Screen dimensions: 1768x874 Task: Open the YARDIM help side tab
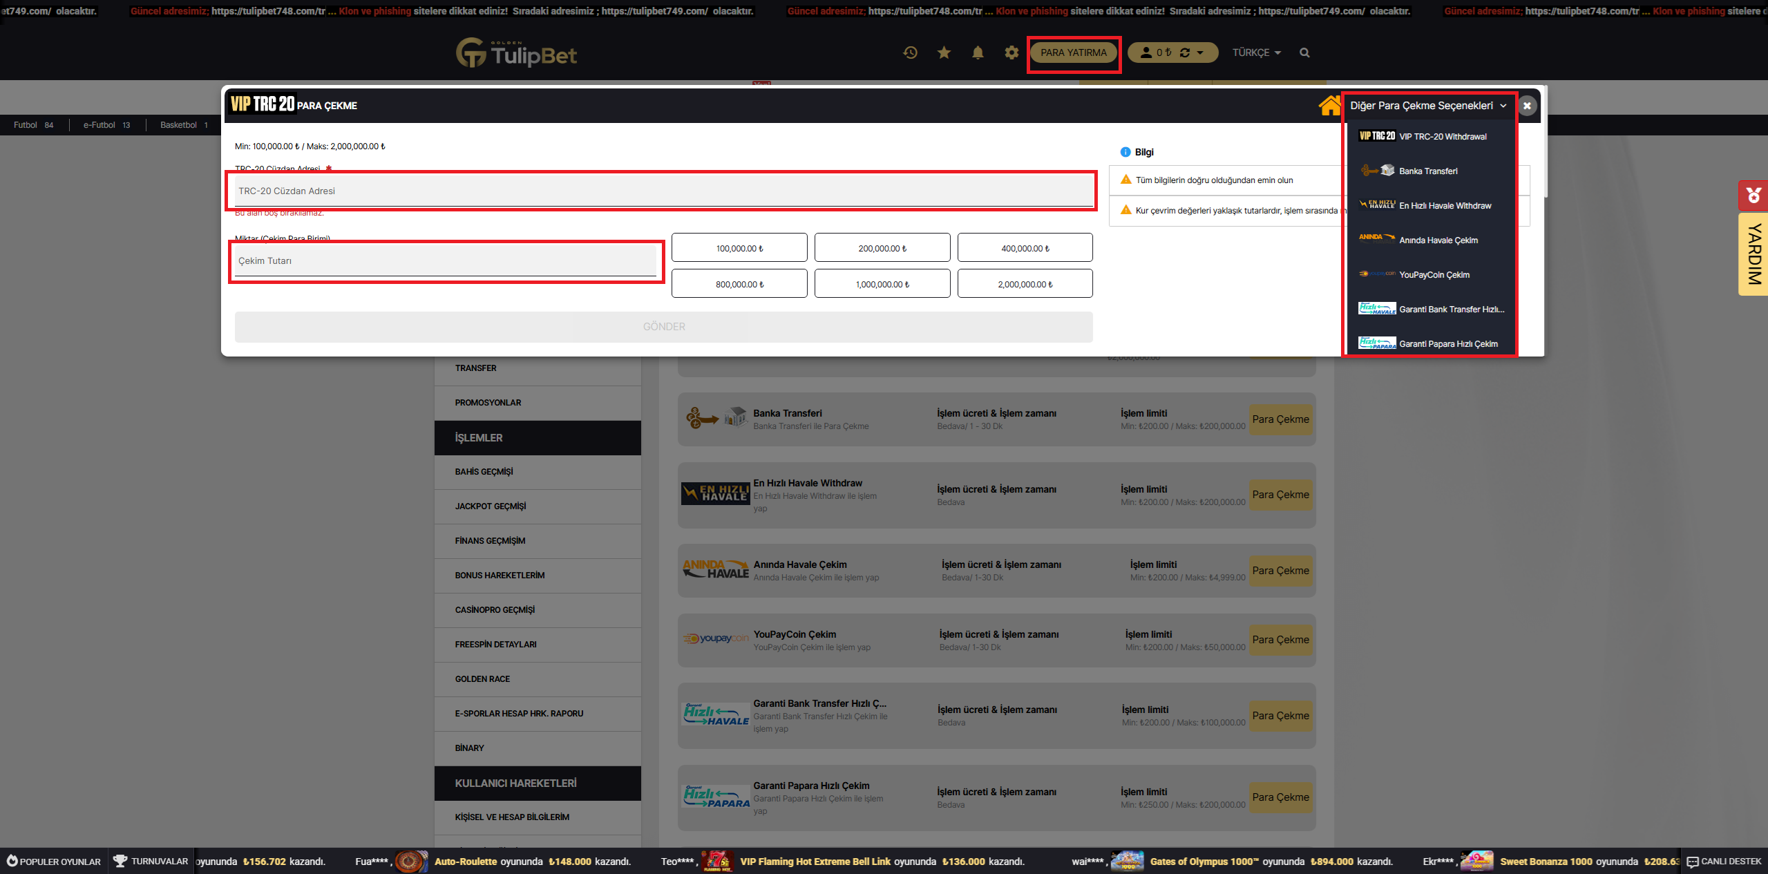coord(1753,254)
